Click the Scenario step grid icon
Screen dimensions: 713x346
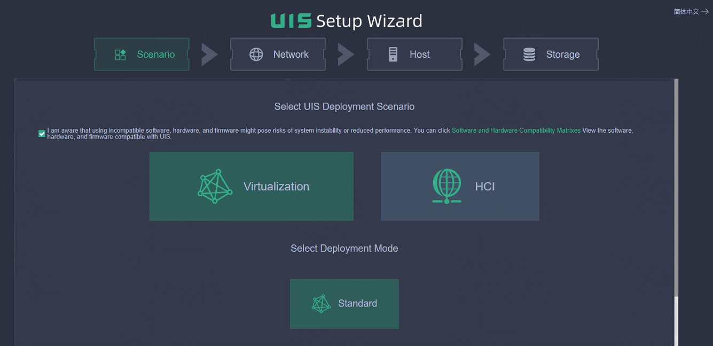(x=120, y=55)
